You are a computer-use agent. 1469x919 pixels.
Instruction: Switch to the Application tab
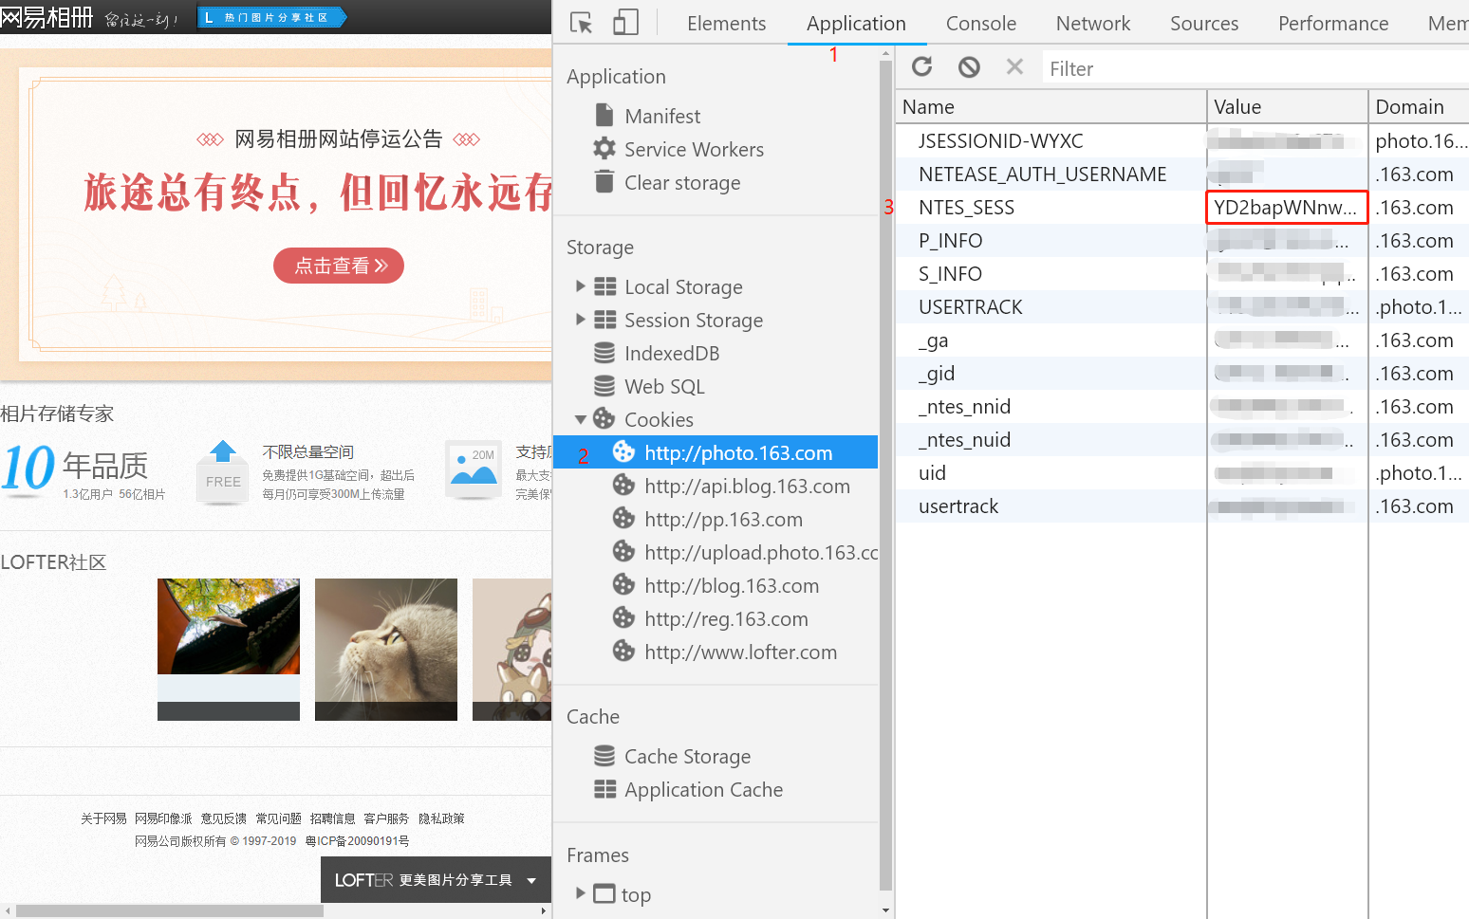click(x=856, y=23)
